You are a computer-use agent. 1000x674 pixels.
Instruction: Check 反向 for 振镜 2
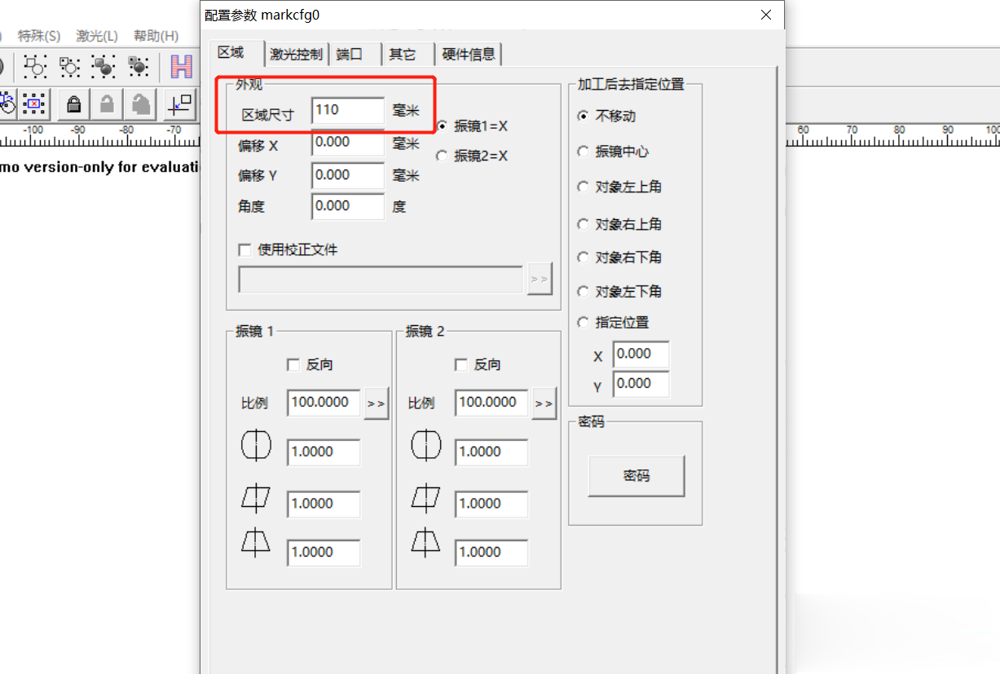coord(461,365)
